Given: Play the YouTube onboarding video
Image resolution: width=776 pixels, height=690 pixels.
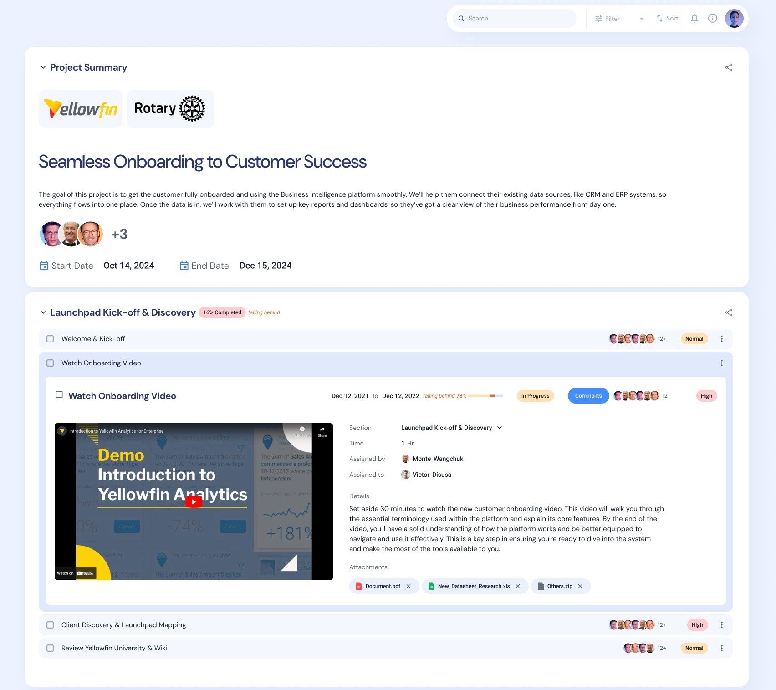Looking at the screenshot, I should click(194, 502).
